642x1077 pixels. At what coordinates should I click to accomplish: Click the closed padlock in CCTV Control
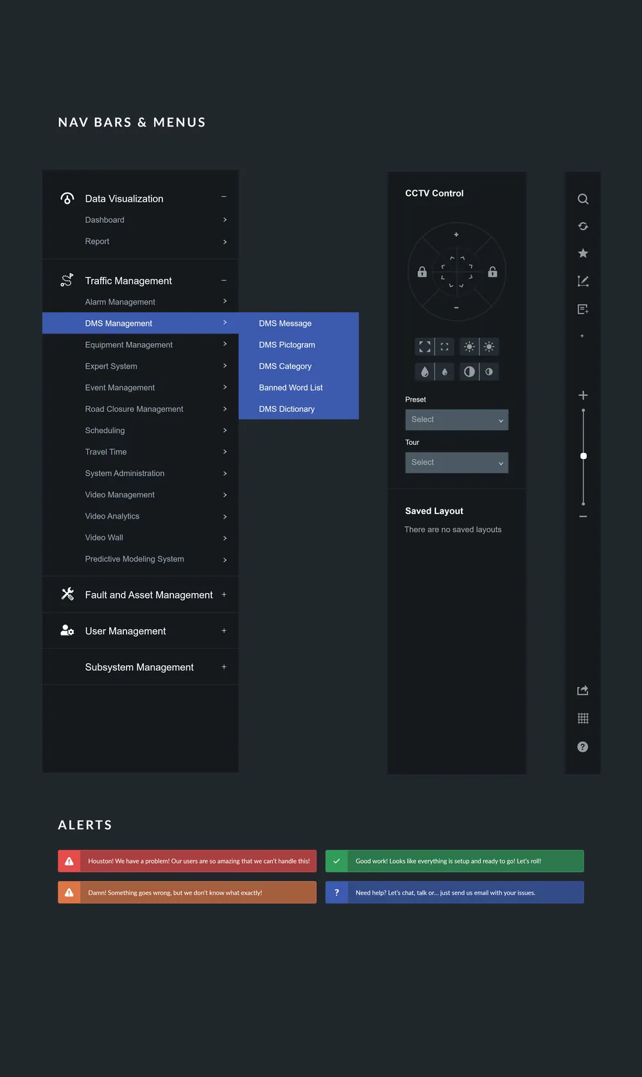tap(422, 272)
